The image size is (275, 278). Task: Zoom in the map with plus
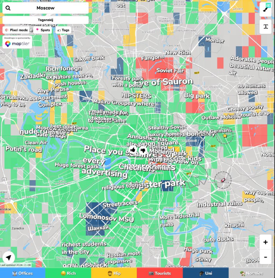tap(266, 242)
